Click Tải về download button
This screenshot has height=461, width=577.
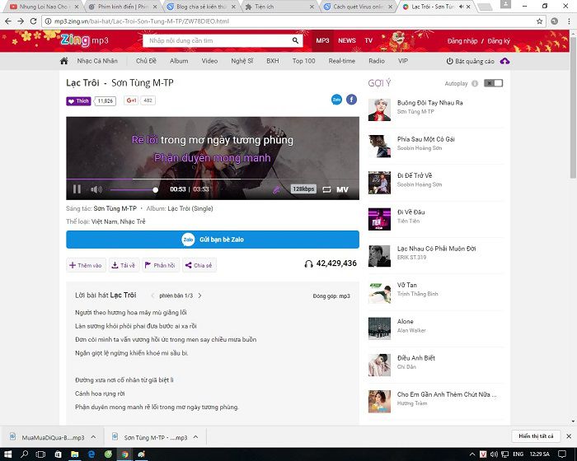click(x=124, y=265)
